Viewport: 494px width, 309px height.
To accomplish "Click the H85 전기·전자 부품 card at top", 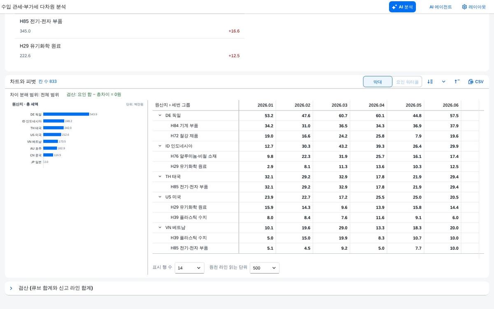I will 130,26.
